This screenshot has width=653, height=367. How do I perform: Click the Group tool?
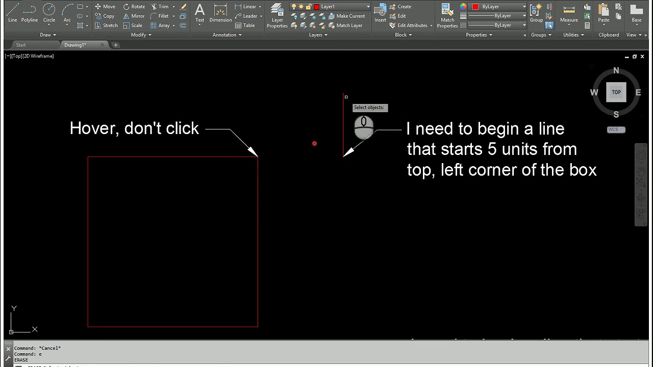pyautogui.click(x=536, y=13)
